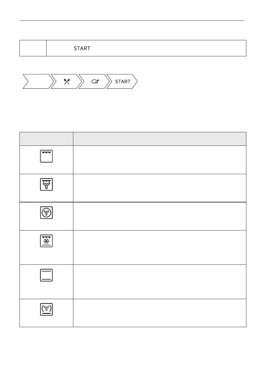Screen dimensions: 264x375
Task: Choose the circled fan cooking icon
Action: pyautogui.click(x=46, y=213)
